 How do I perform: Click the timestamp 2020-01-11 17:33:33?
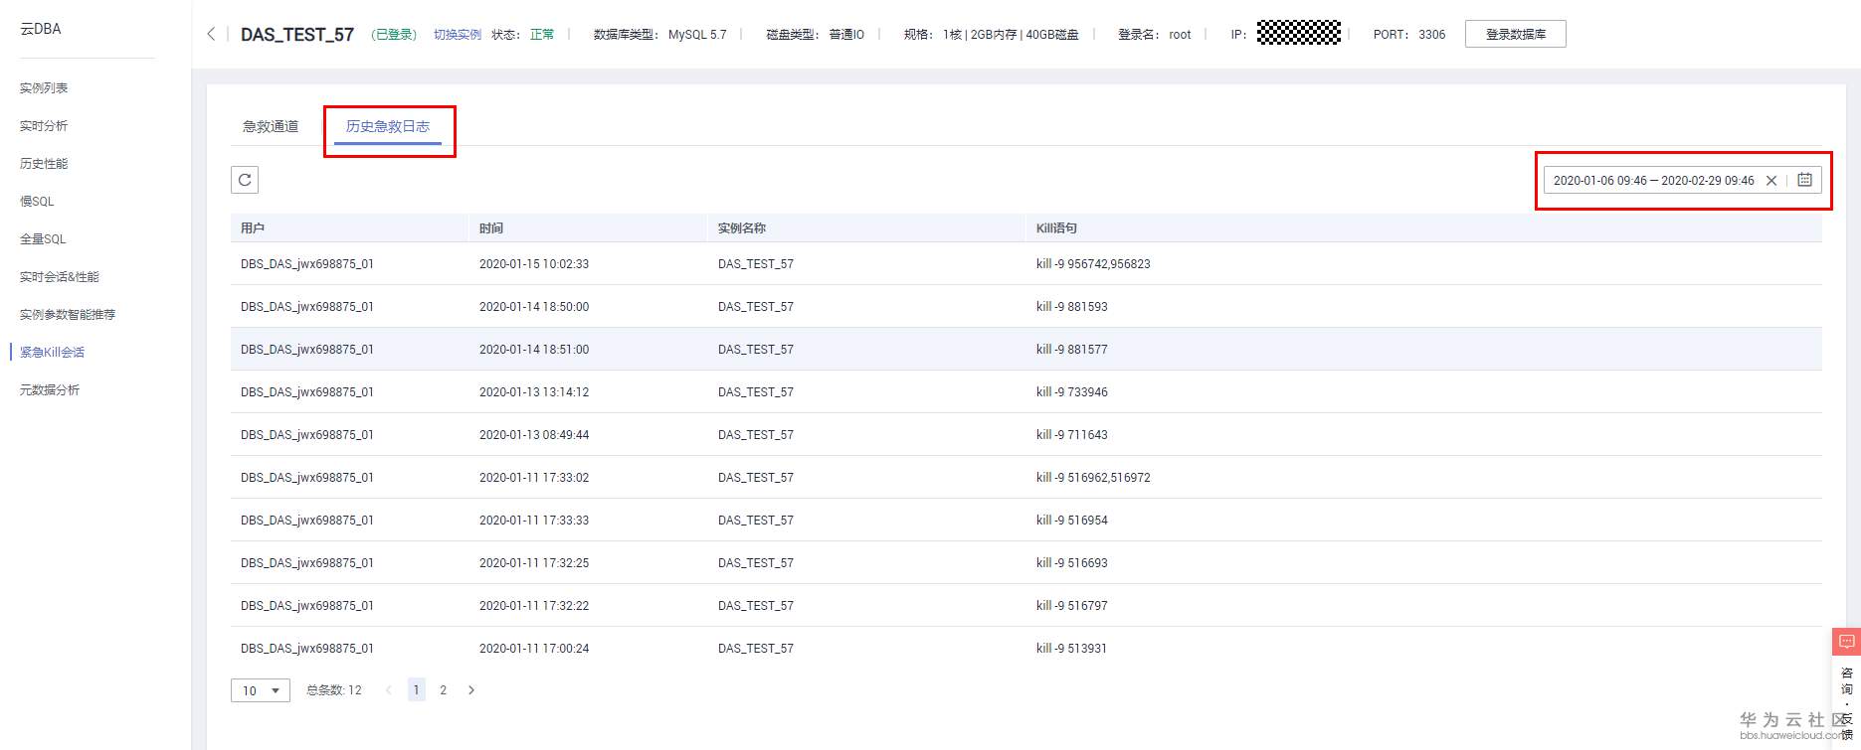[534, 521]
